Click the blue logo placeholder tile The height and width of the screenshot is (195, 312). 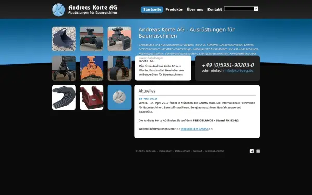(120, 97)
